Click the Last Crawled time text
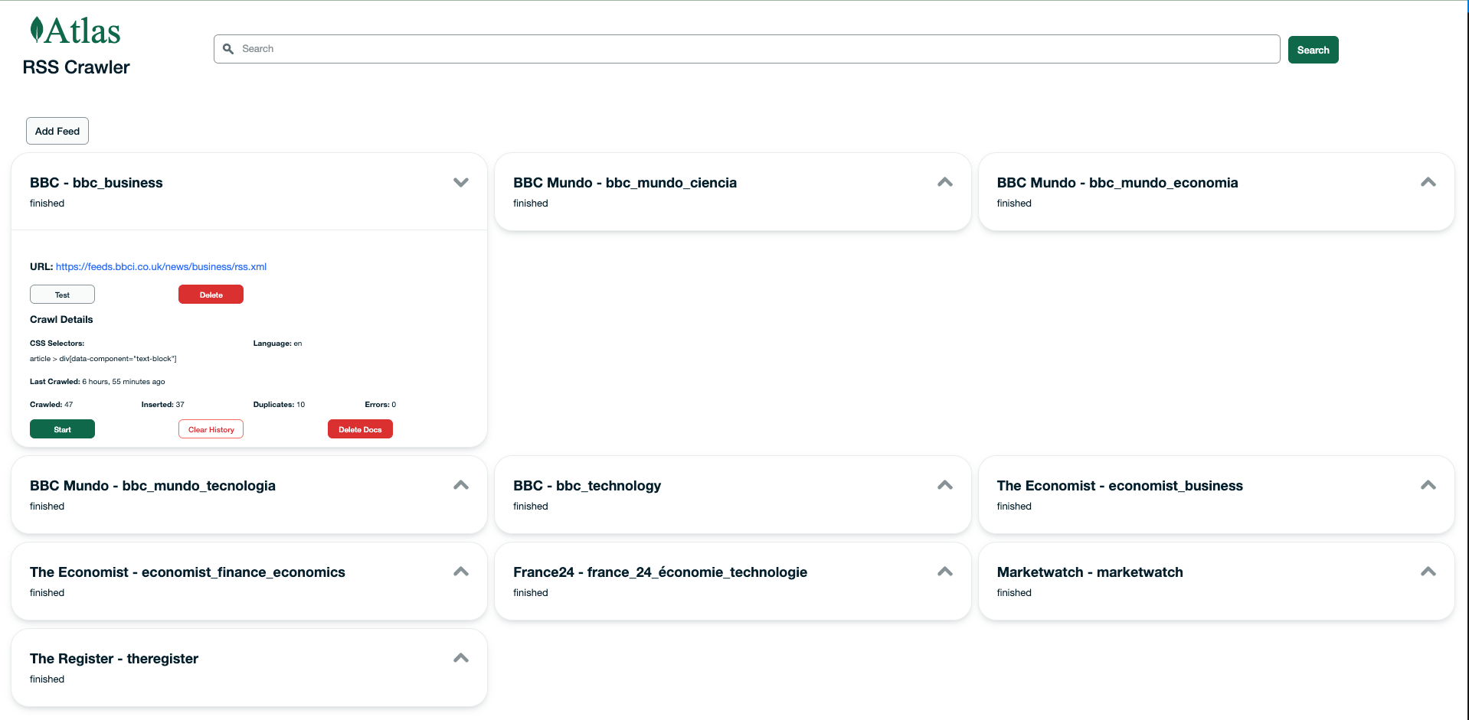The height and width of the screenshot is (720, 1469). click(x=97, y=382)
